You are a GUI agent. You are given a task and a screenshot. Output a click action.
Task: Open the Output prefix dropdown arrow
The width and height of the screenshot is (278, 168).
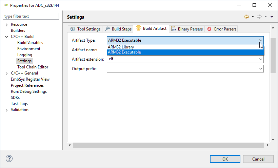click(x=260, y=69)
